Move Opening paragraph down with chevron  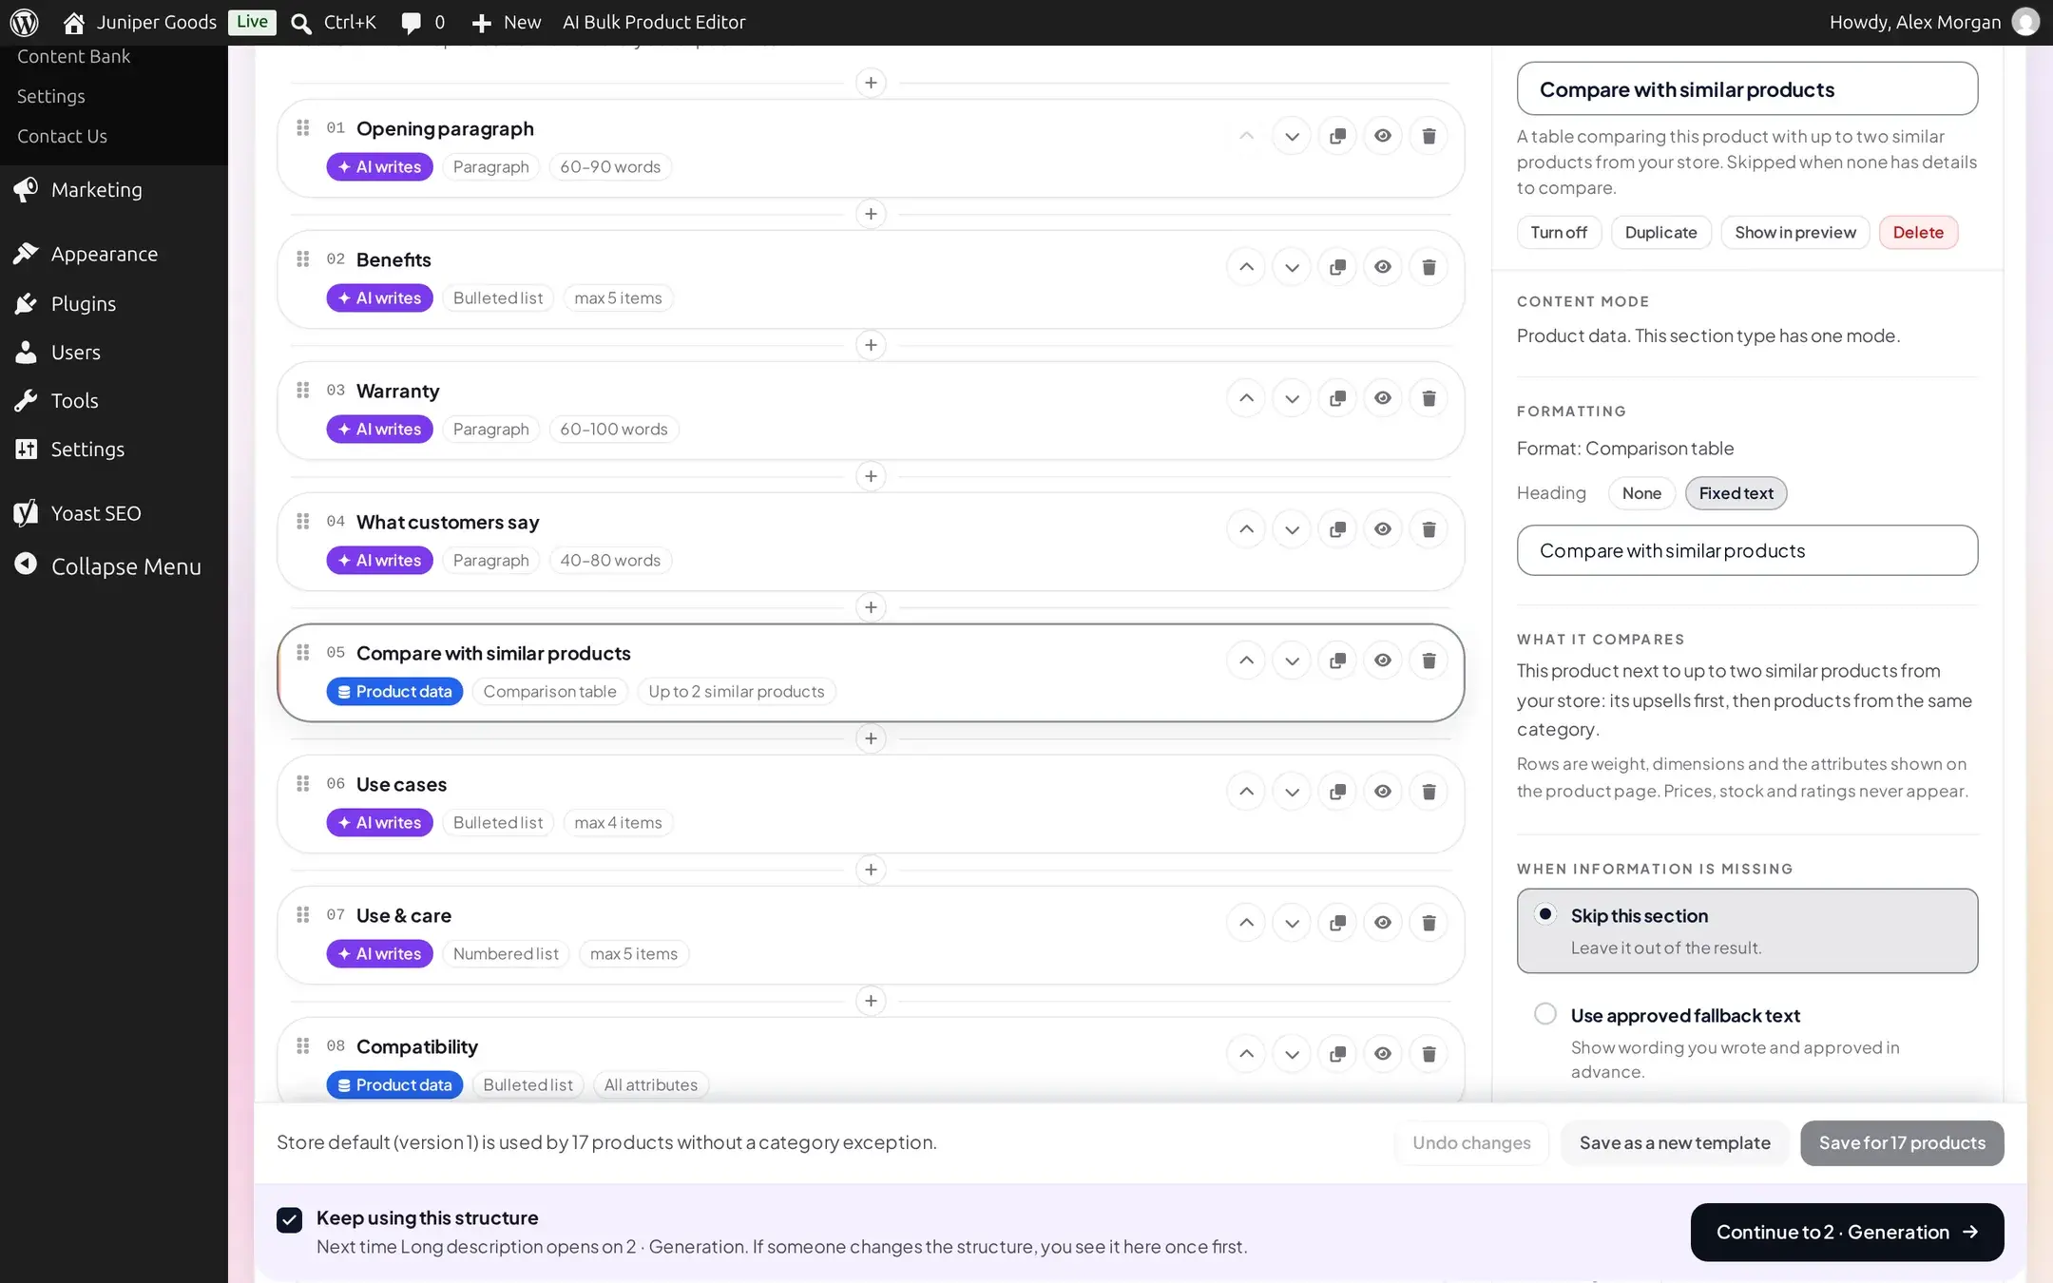point(1292,136)
